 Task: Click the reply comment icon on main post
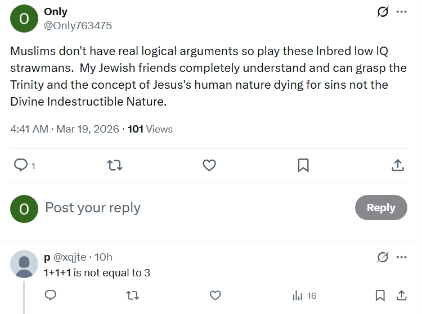pos(21,165)
